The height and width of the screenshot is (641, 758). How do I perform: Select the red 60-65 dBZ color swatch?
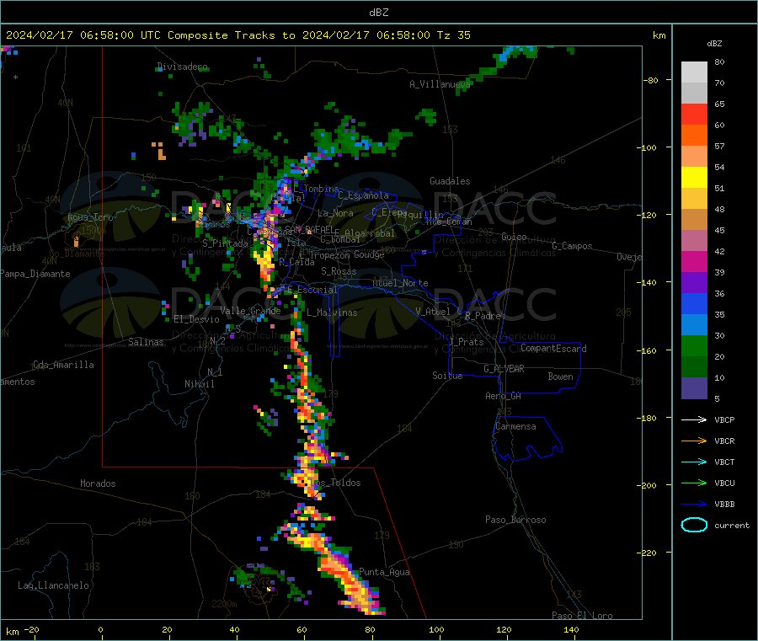point(694,114)
